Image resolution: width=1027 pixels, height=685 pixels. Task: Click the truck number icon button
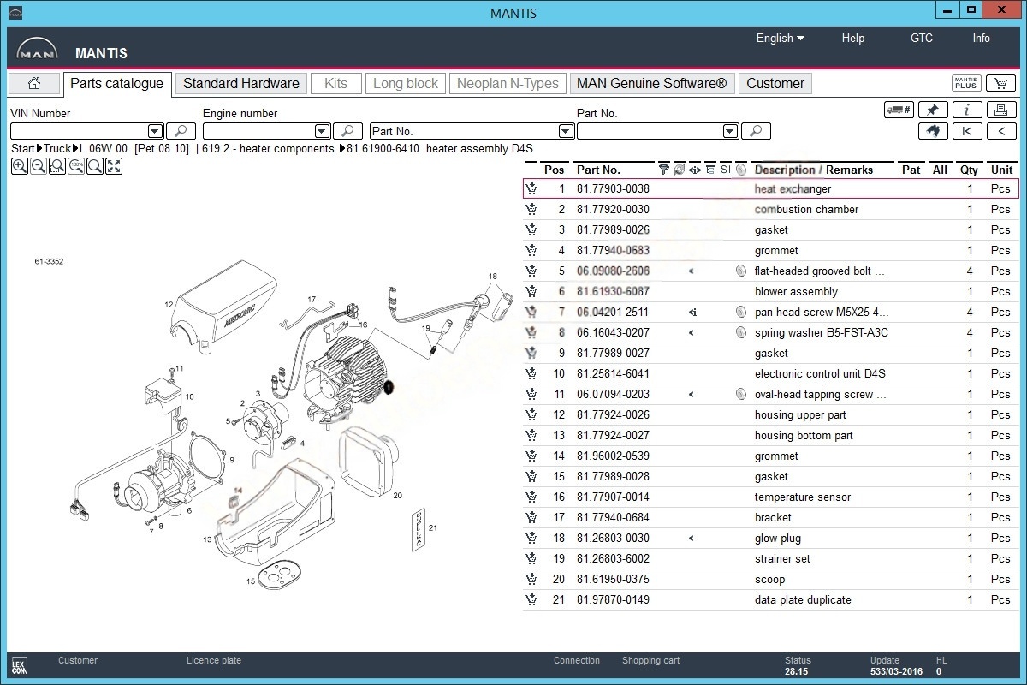coord(899,110)
